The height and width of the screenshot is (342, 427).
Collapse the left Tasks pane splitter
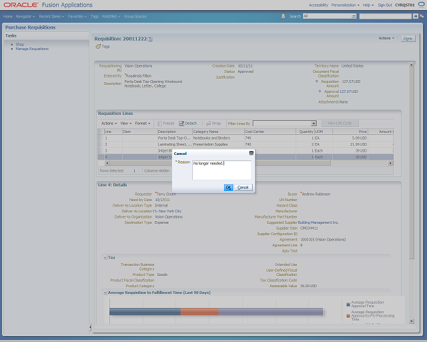click(90, 327)
